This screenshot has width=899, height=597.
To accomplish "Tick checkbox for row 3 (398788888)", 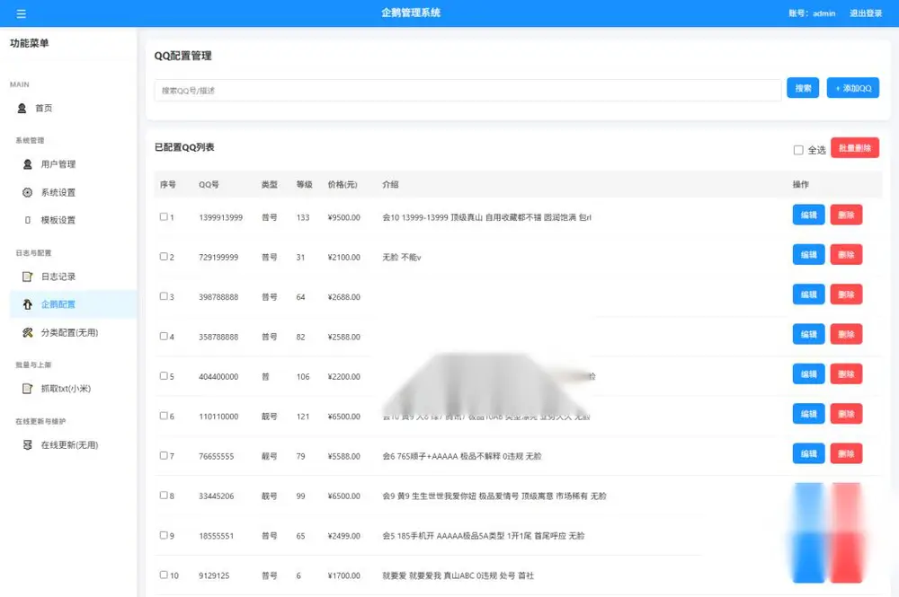I will click(164, 296).
